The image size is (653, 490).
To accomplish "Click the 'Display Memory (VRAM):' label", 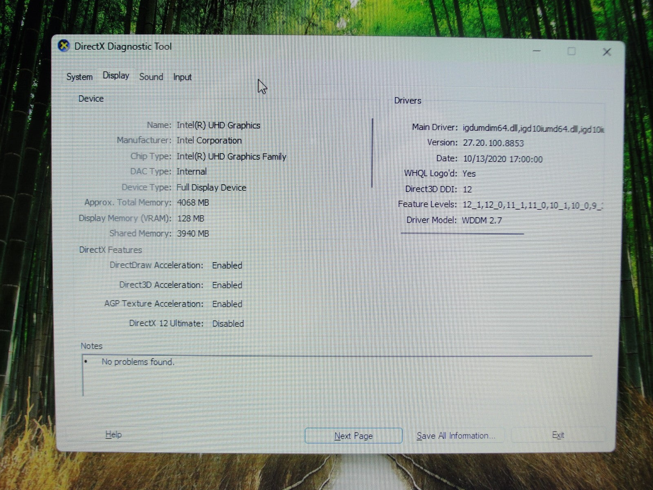I will [x=125, y=218].
